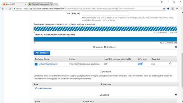The height and width of the screenshot is (103, 183).
Task: Open help for Container Definitions
Action: tap(176, 47)
